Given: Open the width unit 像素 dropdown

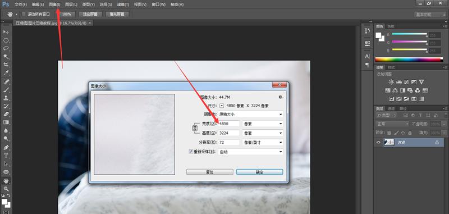Looking at the screenshot, I should point(263,124).
